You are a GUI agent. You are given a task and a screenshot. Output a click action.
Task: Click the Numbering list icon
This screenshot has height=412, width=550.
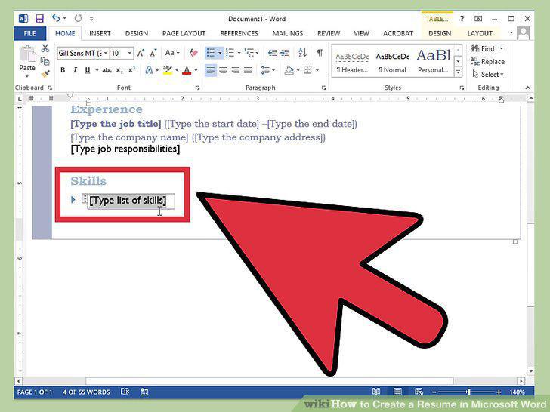point(230,53)
